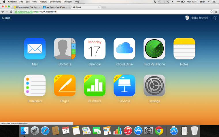Click the Apple Inc. [US] security badge
This screenshot has height=137, width=219.
click(x=24, y=12)
